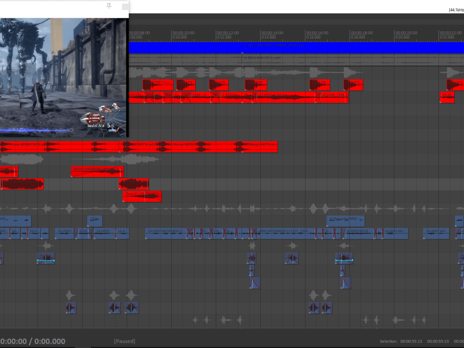Select the 15 Assorted MIDI item
Viewport: 464px width, 348px height.
click(346, 221)
